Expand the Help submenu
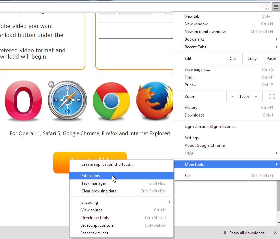Screen dimensions: 280x239 pos(226,153)
